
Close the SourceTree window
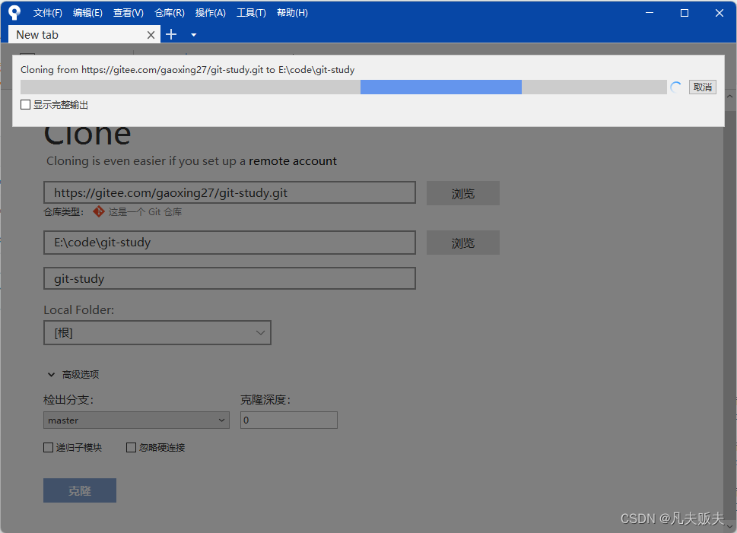click(x=720, y=13)
